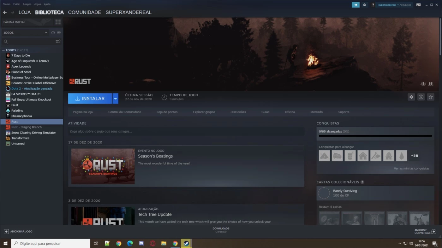Sort by recent activity clock icon
The height and width of the screenshot is (248, 442).
(x=53, y=33)
